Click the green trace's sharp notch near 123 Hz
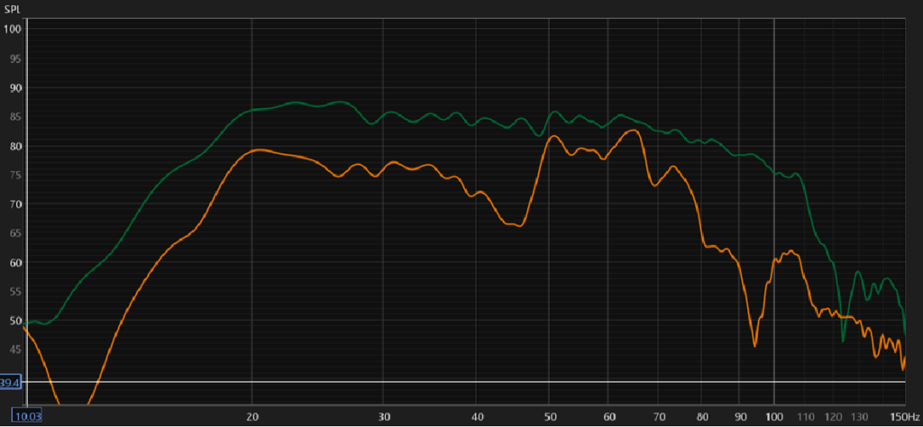Viewport: 923px width, 427px height. pyautogui.click(x=844, y=341)
